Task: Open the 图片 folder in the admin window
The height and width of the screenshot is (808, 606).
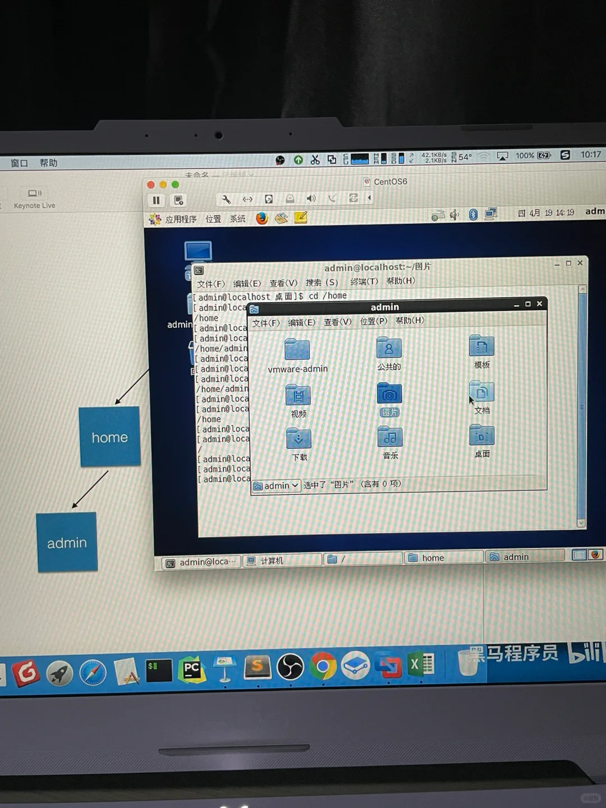Action: pyautogui.click(x=389, y=394)
